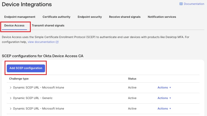The image size is (207, 116).
Task: Open Actions dropdown for first Microsoft Intune row
Action: pos(164,87)
